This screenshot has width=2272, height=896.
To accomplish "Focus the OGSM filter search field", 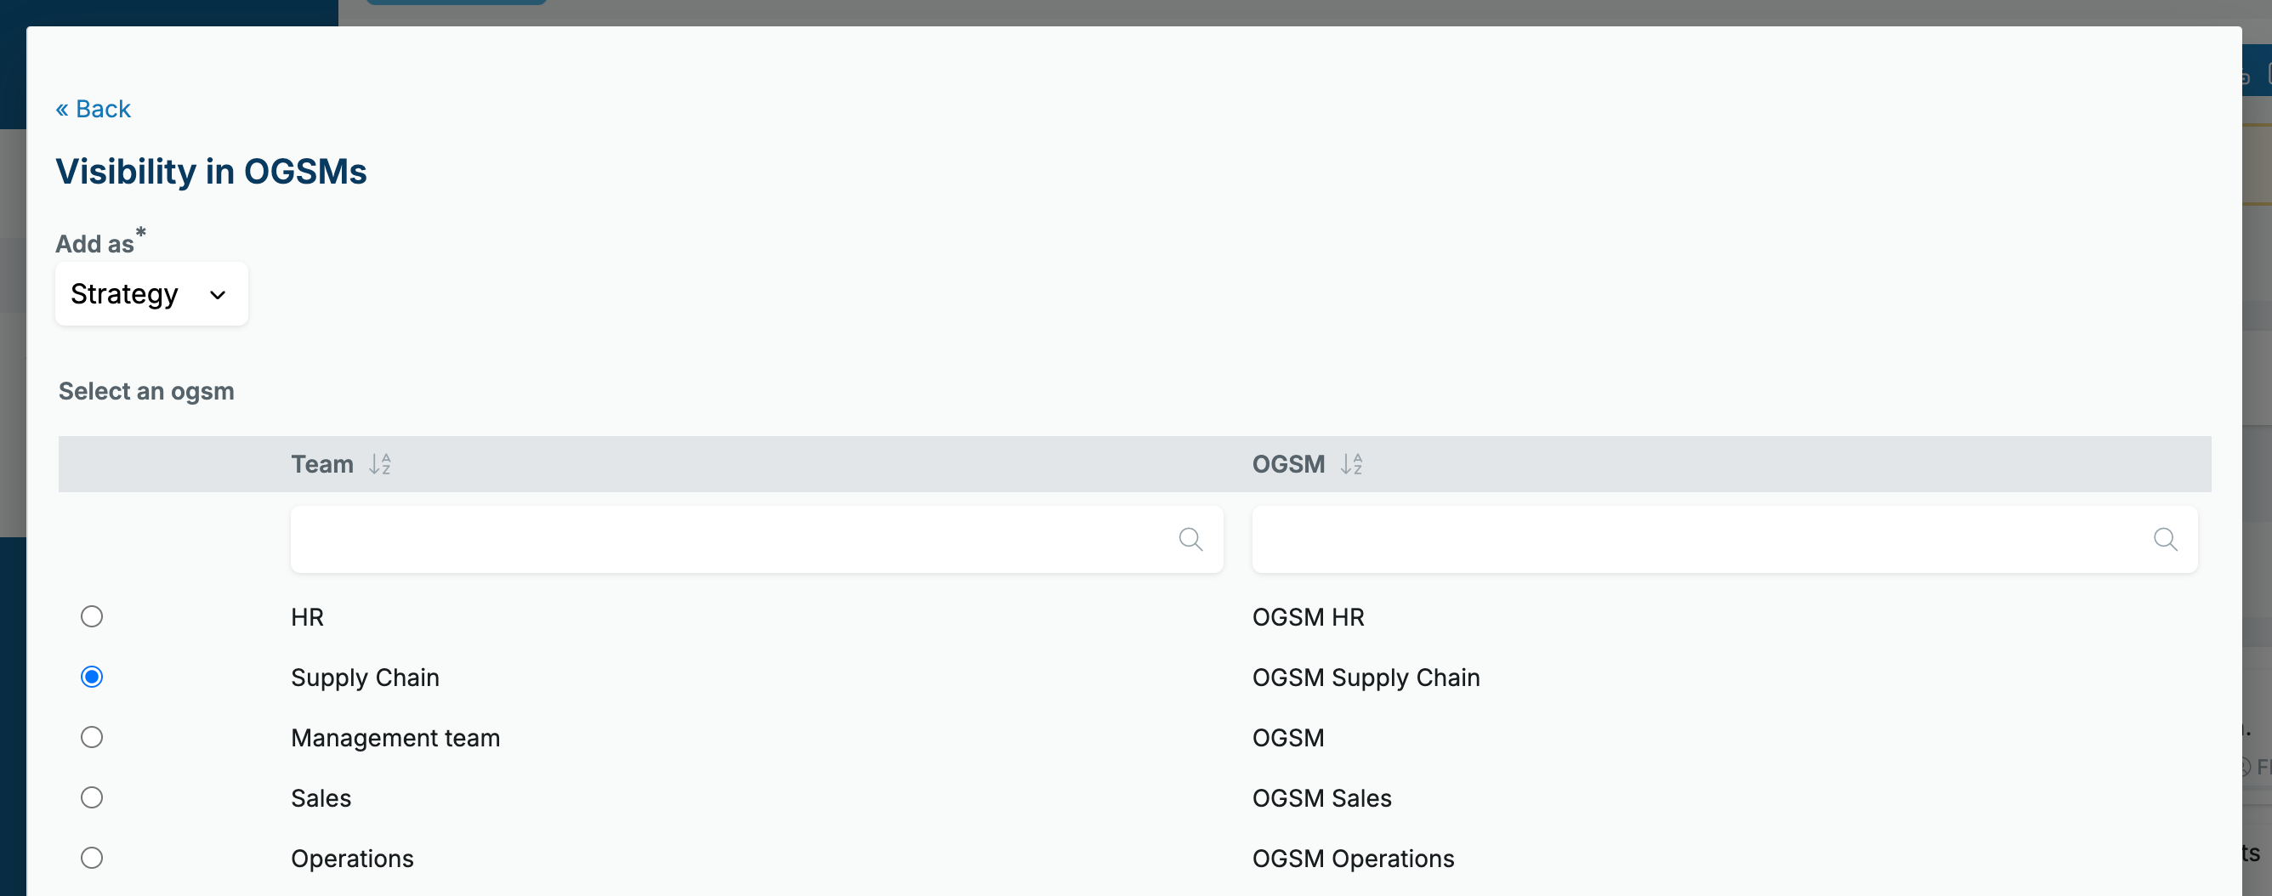I will pos(1724,539).
